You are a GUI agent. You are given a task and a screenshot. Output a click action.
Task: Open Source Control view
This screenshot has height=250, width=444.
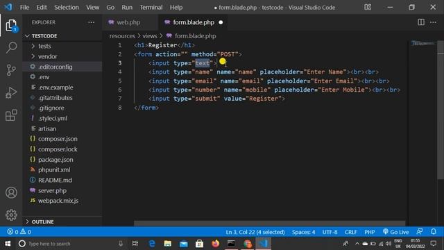11,70
